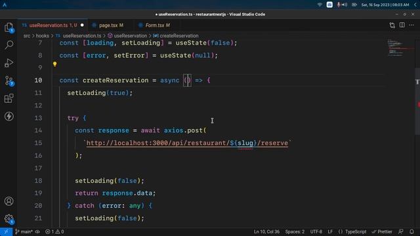Open Run and Debug view
The height and width of the screenshot is (236, 420).
[9, 63]
